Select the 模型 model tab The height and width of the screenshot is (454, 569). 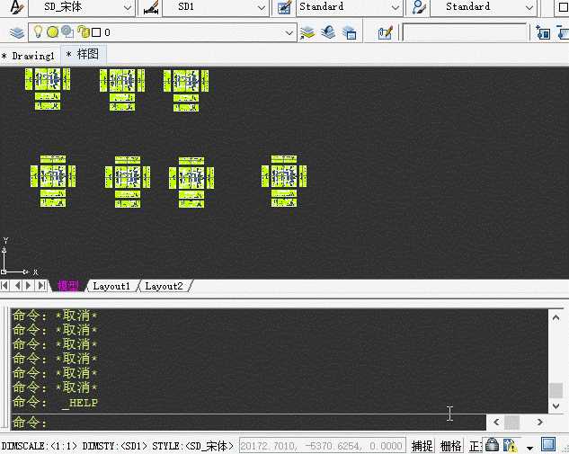pos(68,286)
